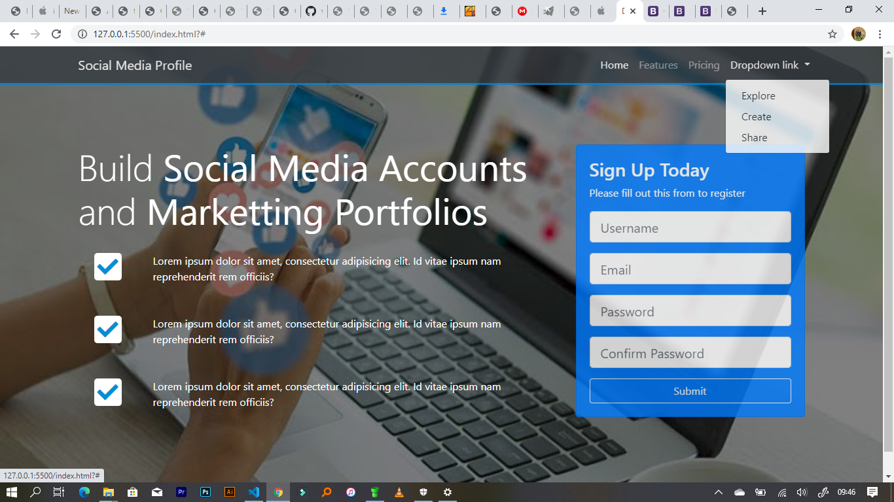The height and width of the screenshot is (502, 894).
Task: Open Visual Studio Code from taskbar
Action: coord(254,492)
